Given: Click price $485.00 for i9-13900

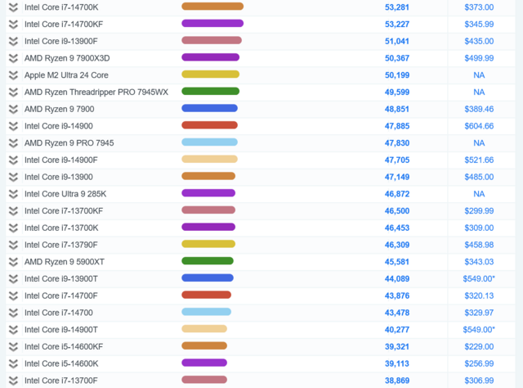Looking at the screenshot, I should [479, 177].
